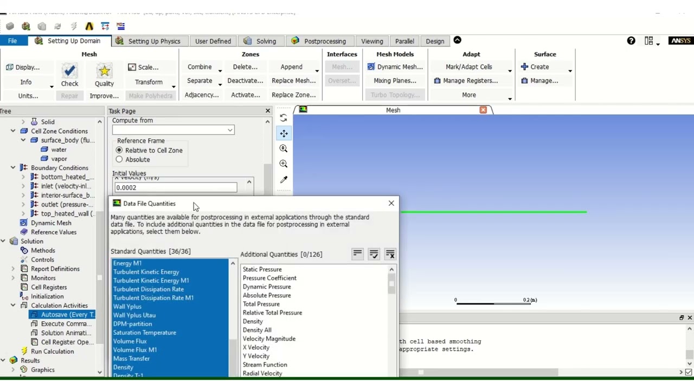The width and height of the screenshot is (694, 390).
Task: Click the Mixing Planes button
Action: pos(395,81)
